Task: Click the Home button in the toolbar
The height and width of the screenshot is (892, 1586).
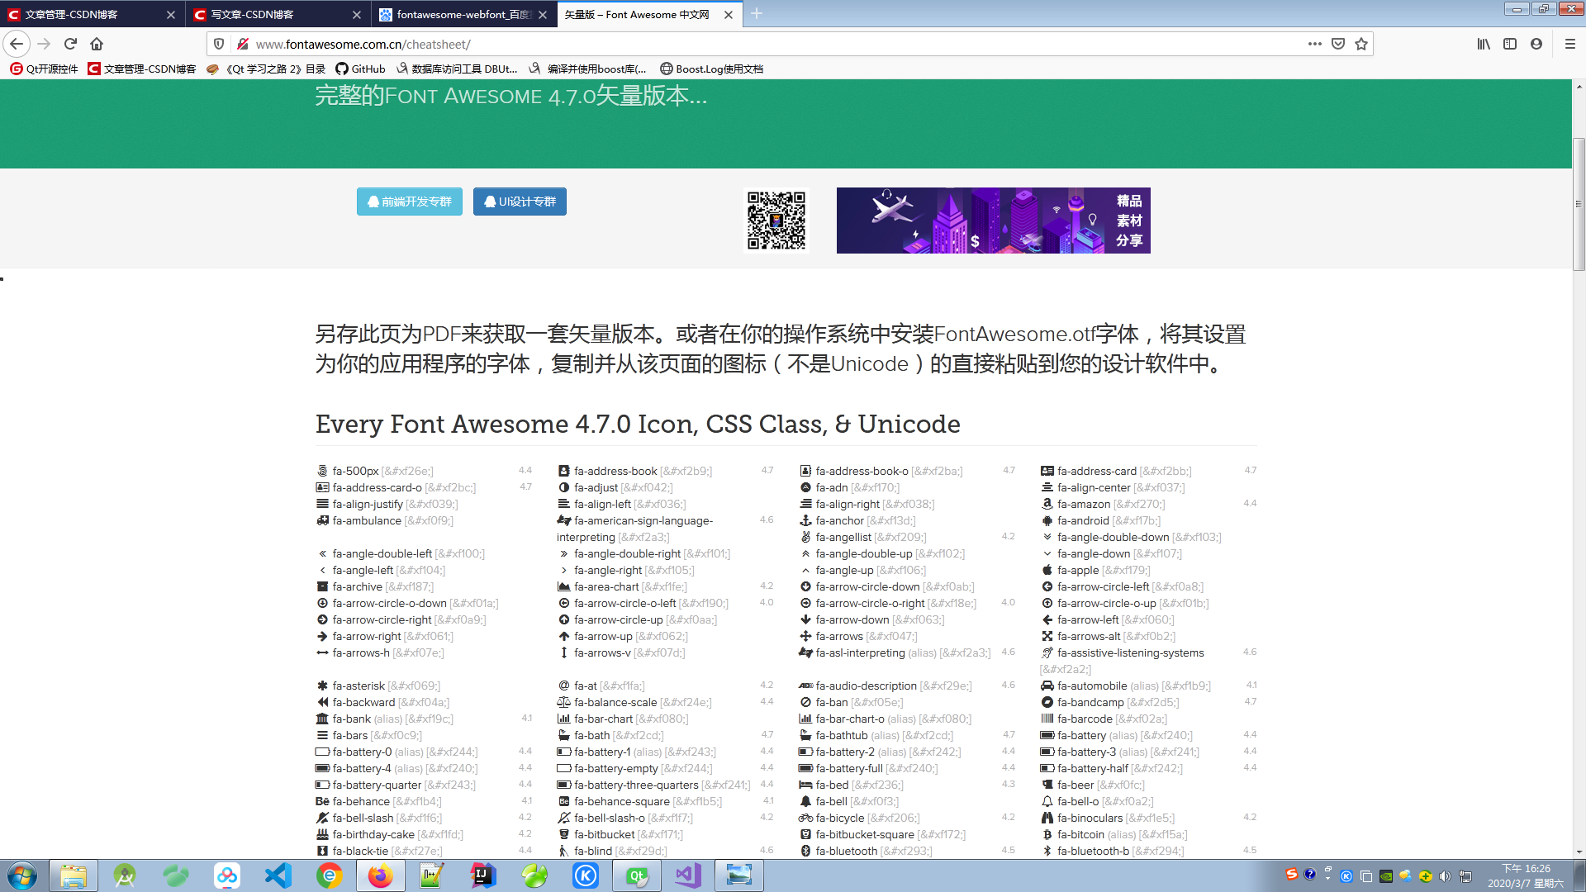Action: pyautogui.click(x=95, y=44)
